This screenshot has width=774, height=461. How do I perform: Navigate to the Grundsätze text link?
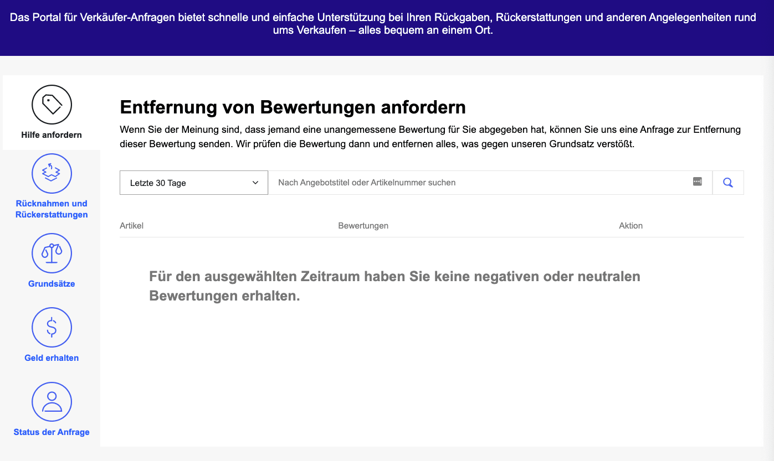[x=52, y=284]
